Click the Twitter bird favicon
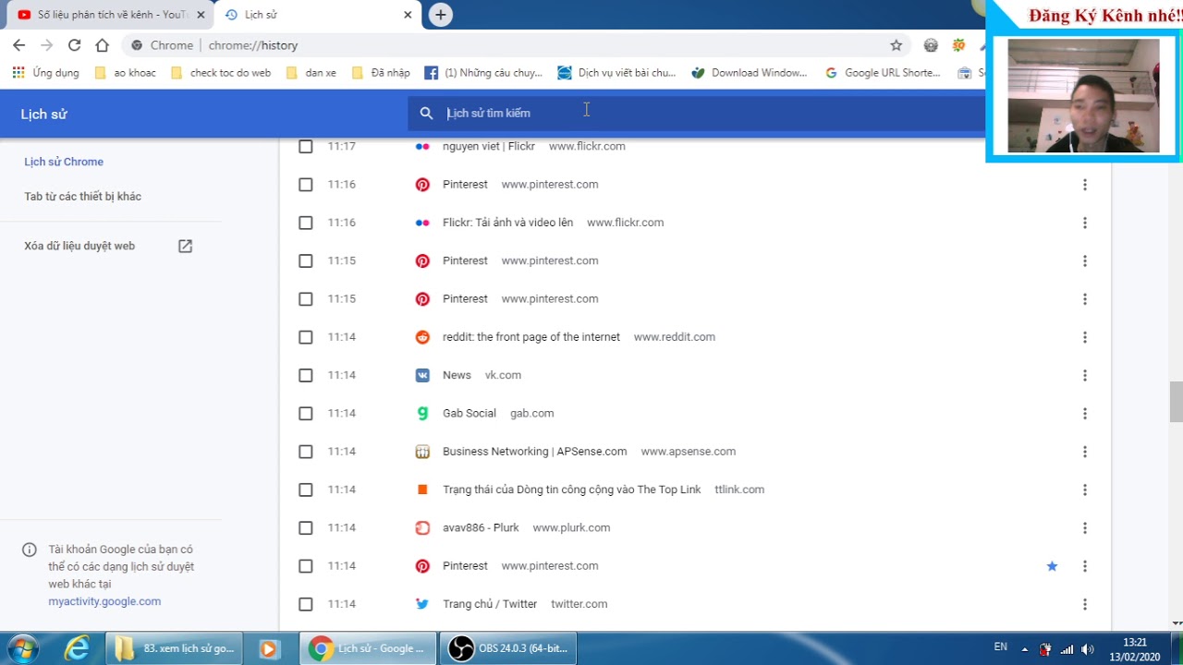This screenshot has height=665, width=1183. (x=422, y=604)
